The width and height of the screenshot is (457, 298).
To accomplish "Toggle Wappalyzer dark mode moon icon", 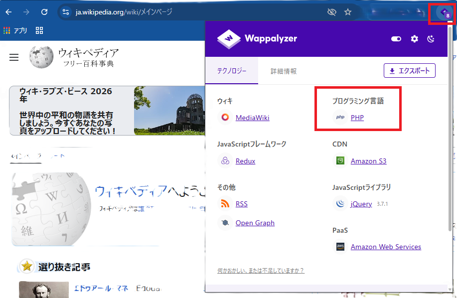I will pyautogui.click(x=431, y=39).
